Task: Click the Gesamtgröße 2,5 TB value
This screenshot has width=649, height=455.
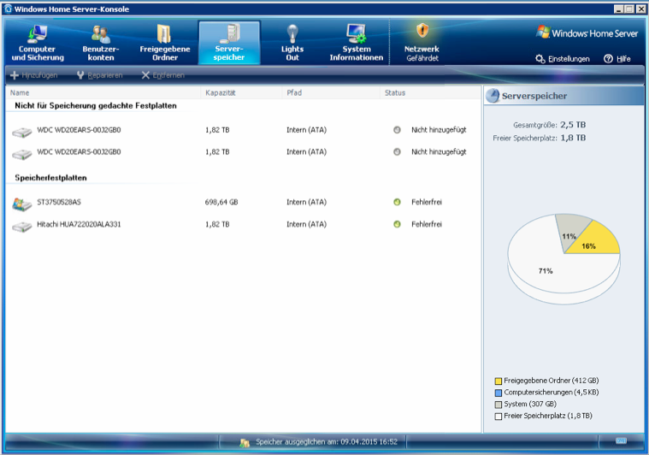Action: (x=573, y=125)
